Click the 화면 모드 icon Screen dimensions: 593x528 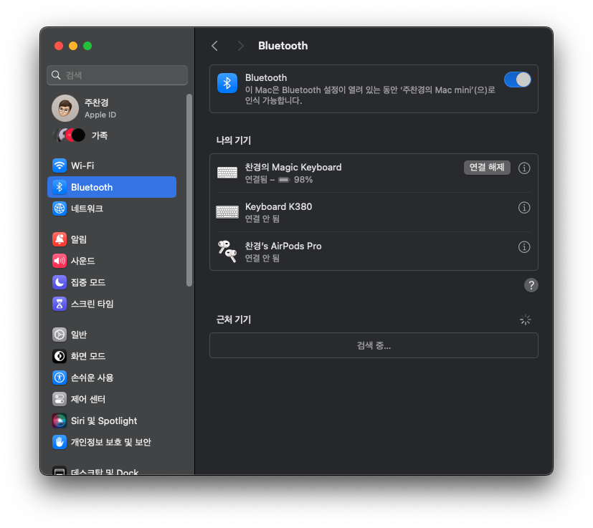pos(60,356)
